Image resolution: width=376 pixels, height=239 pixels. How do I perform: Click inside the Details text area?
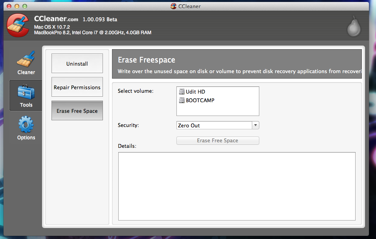(x=237, y=186)
